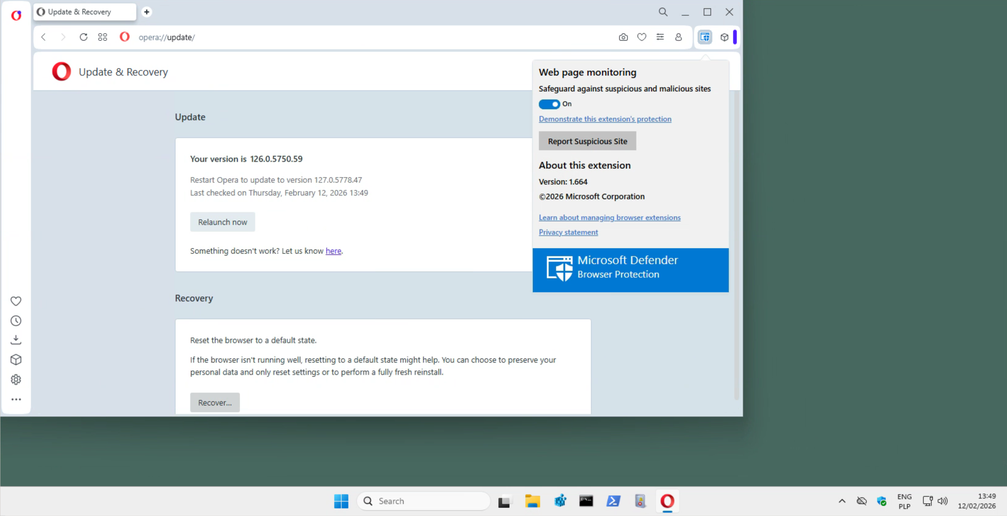Click Report Suspicious Site button
1007x516 pixels.
coord(587,141)
